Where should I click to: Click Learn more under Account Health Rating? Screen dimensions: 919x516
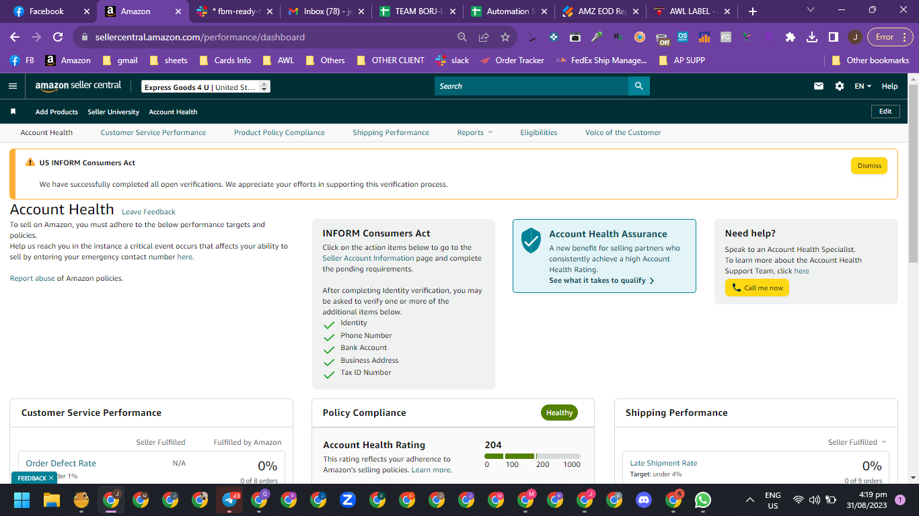coord(431,470)
